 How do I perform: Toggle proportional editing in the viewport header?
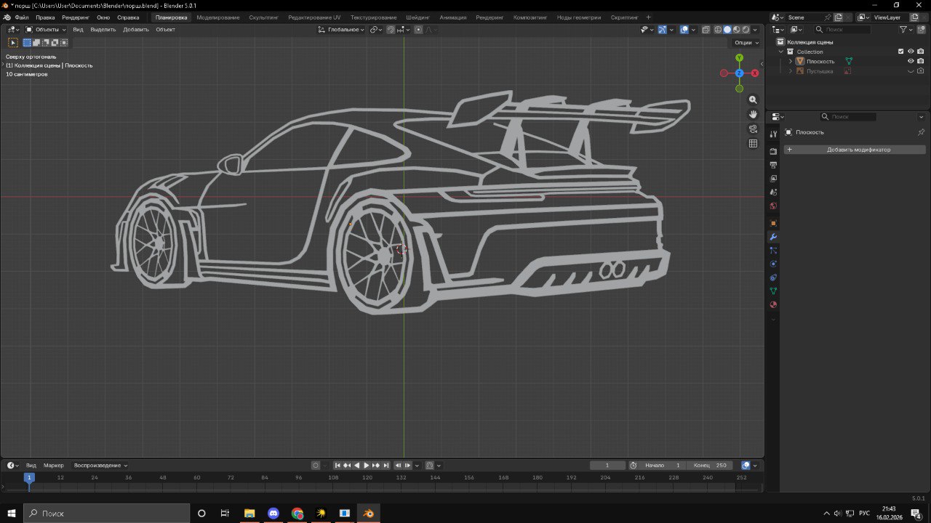pyautogui.click(x=418, y=30)
